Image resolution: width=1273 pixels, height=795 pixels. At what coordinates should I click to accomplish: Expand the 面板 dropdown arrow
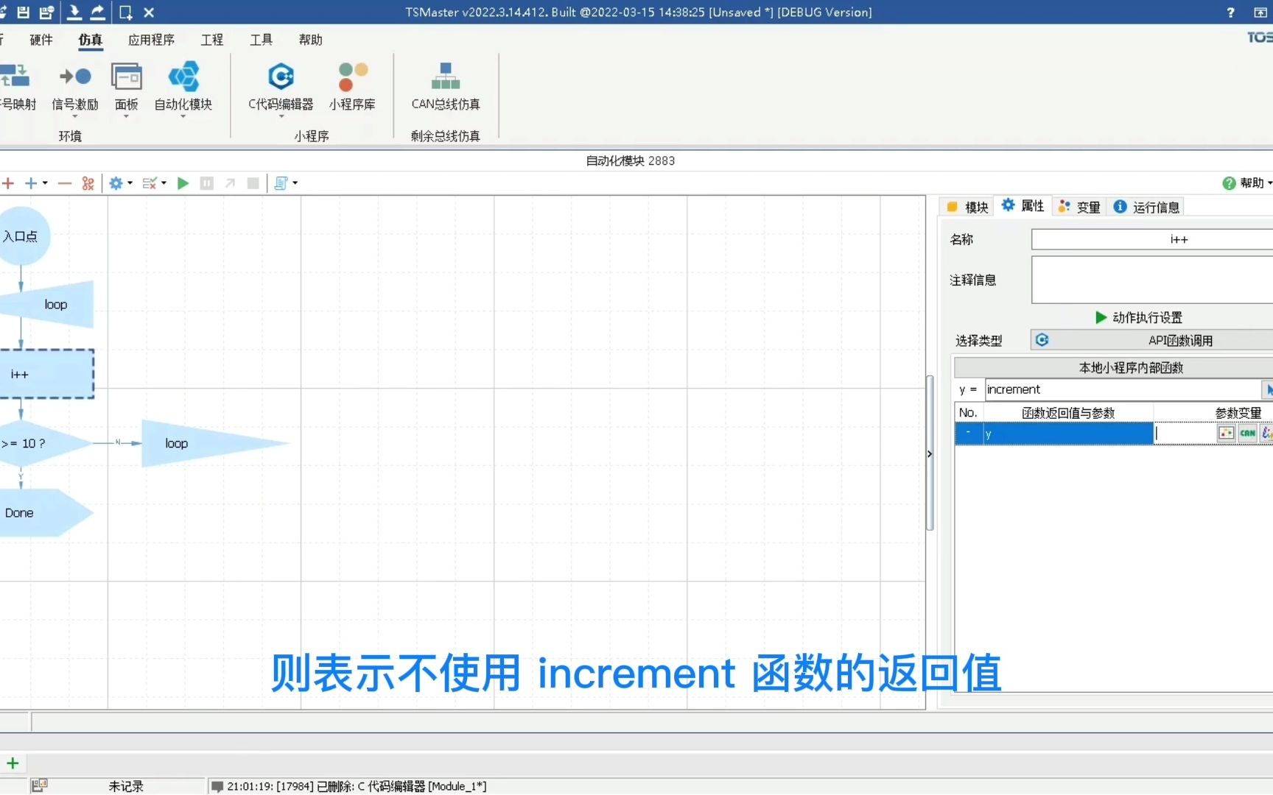click(x=127, y=116)
